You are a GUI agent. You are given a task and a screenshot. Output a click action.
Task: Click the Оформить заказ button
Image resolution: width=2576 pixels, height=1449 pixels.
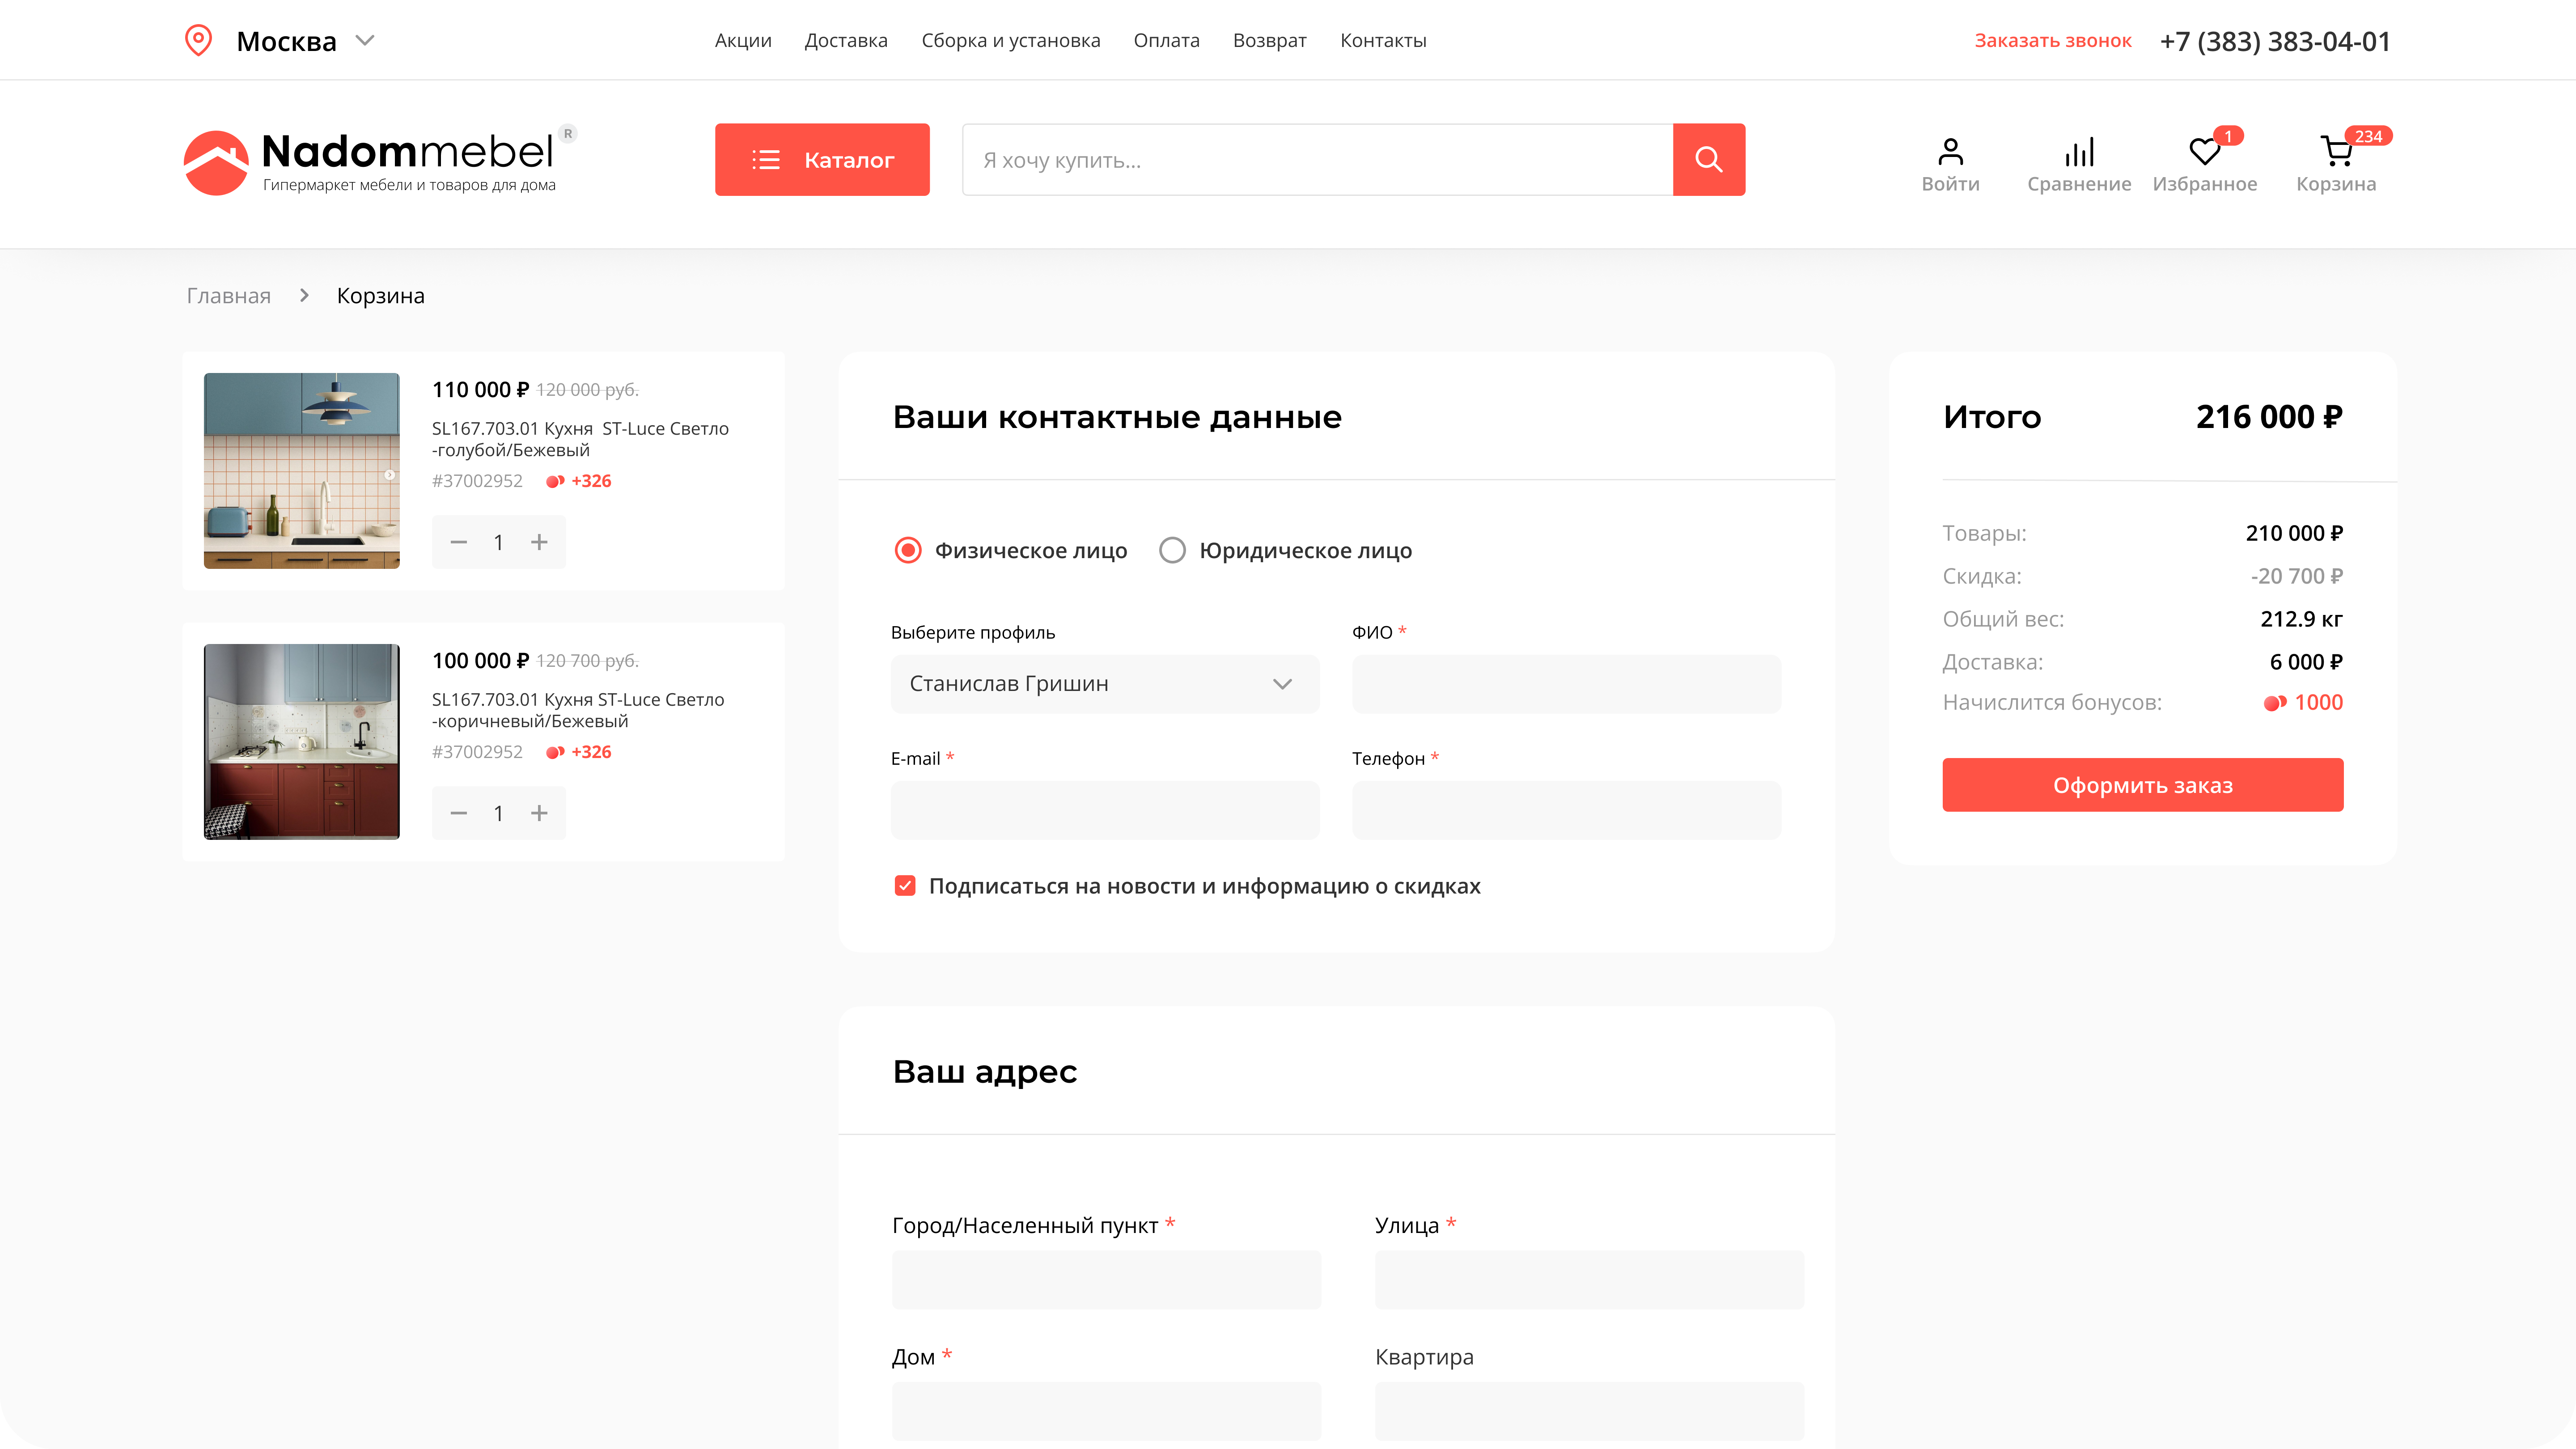pos(2142,785)
